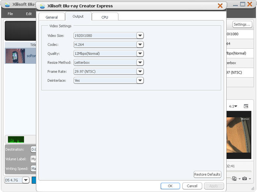This screenshot has height=192, width=257.
Task: Expand the Deinterlace dropdown arrow
Action: 140,80
